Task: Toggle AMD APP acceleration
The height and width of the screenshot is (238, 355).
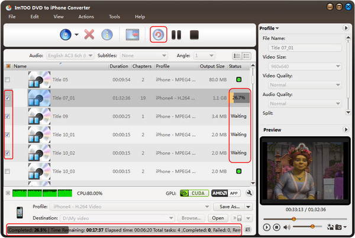Action: 226,193
